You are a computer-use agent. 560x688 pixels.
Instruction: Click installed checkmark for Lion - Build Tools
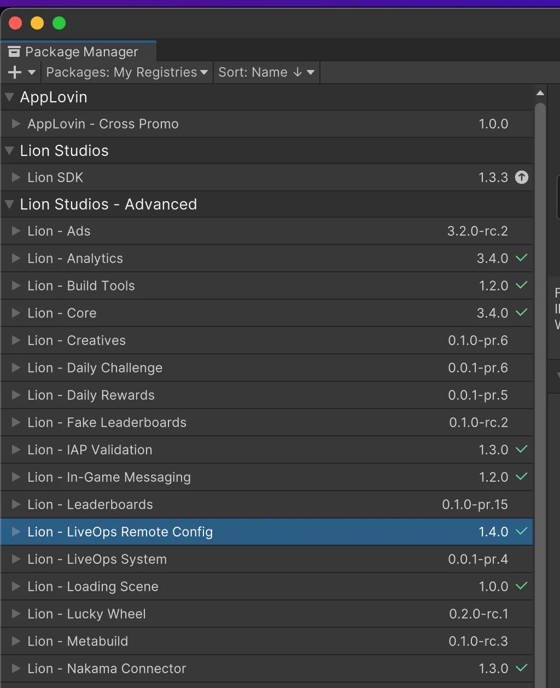point(522,285)
